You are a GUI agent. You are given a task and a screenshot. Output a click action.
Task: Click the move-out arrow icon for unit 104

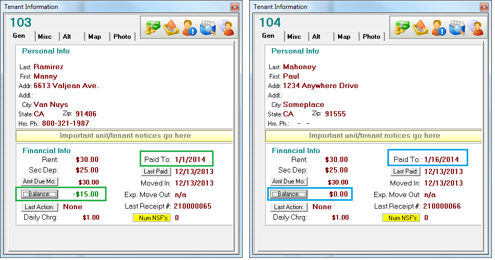point(420,28)
